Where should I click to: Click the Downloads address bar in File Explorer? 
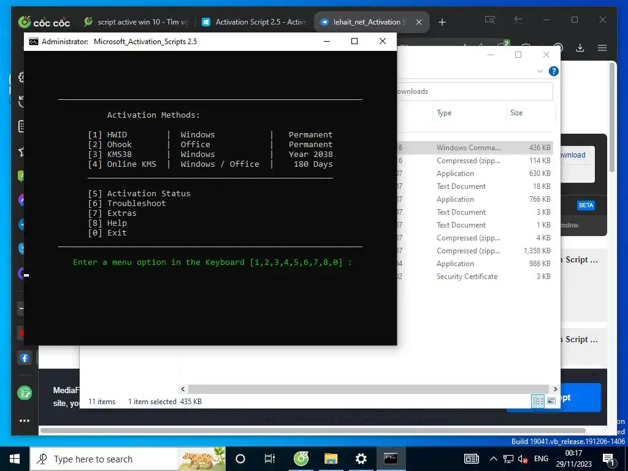point(475,91)
